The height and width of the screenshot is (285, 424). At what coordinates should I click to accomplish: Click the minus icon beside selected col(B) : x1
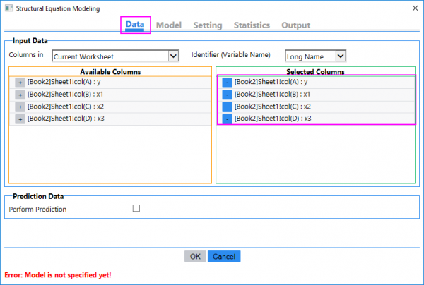(227, 95)
